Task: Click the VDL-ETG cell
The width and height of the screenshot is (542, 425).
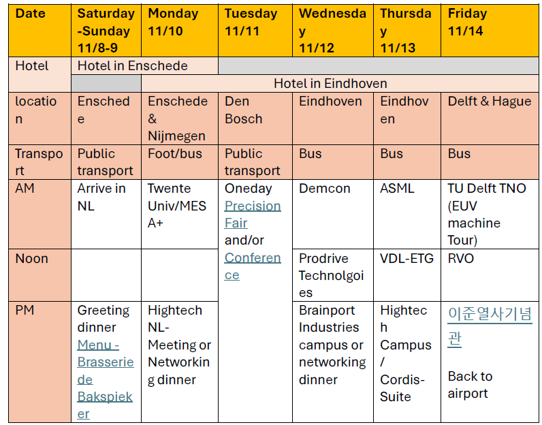Action: pyautogui.click(x=407, y=275)
